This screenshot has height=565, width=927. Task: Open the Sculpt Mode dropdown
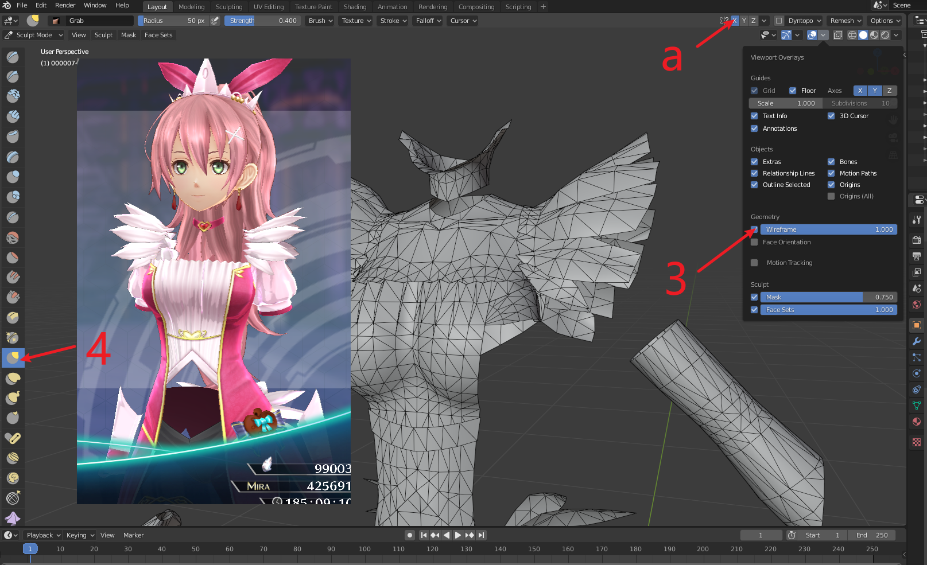point(34,35)
